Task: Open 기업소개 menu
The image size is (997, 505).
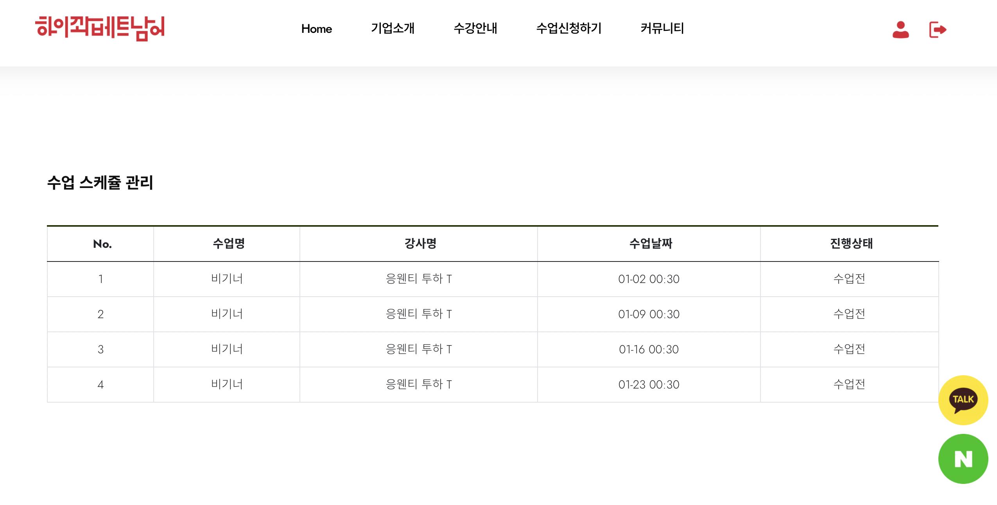Action: click(393, 28)
